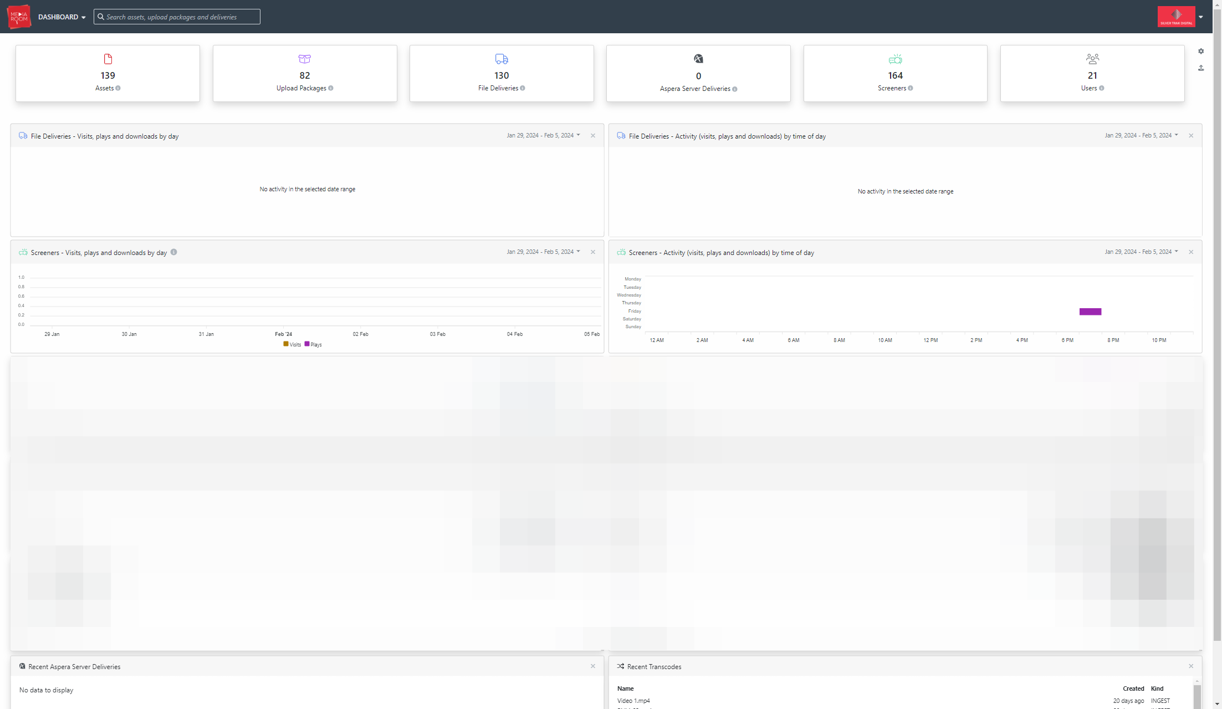Close Recent Transcodes widget
Viewport: 1222px width, 709px height.
[1191, 666]
